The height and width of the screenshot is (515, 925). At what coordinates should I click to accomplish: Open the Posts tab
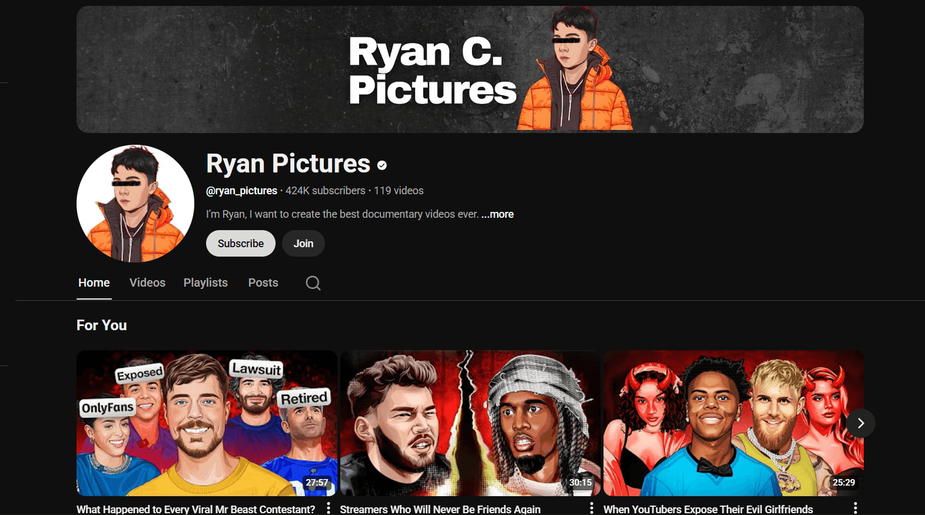point(263,283)
